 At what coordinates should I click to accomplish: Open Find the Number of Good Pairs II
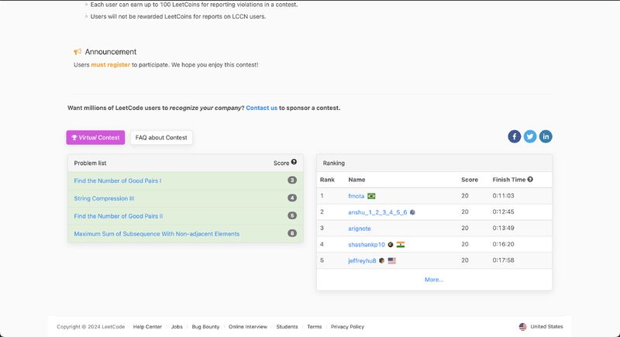pyautogui.click(x=119, y=215)
